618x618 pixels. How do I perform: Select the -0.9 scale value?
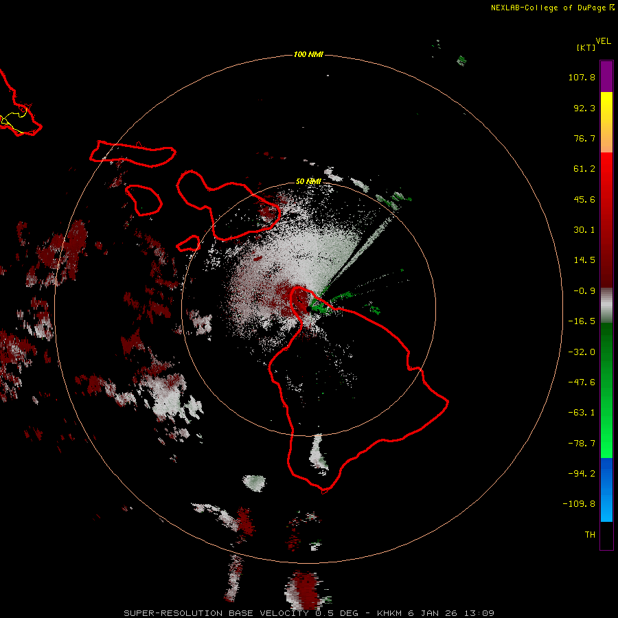pyautogui.click(x=584, y=291)
